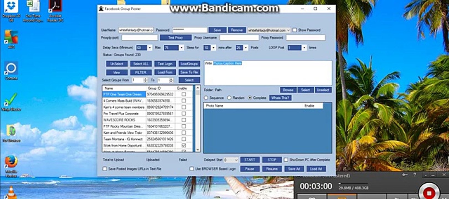449x199 pixels.
Task: Click the Load From button
Action: click(165, 72)
